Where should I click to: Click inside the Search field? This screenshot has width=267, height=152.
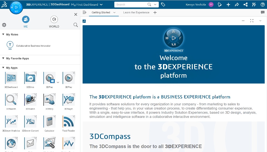(131, 5)
